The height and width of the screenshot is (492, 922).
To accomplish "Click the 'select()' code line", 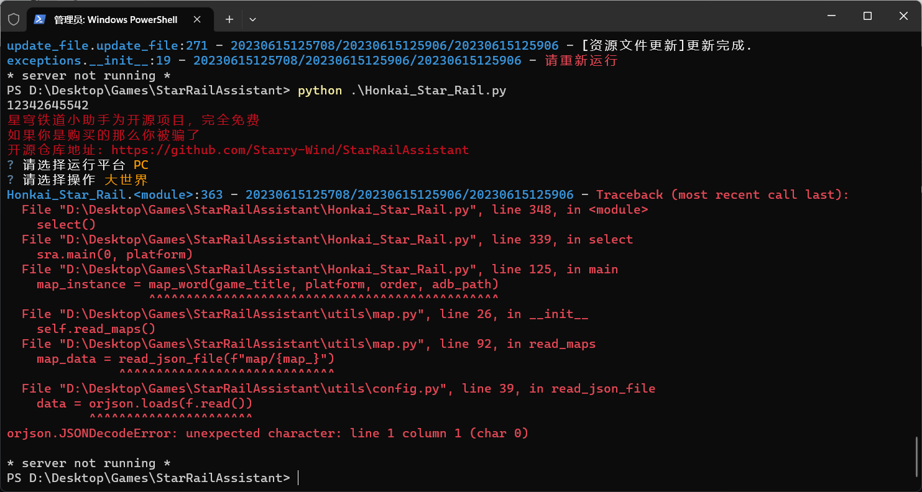I will pyautogui.click(x=67, y=224).
